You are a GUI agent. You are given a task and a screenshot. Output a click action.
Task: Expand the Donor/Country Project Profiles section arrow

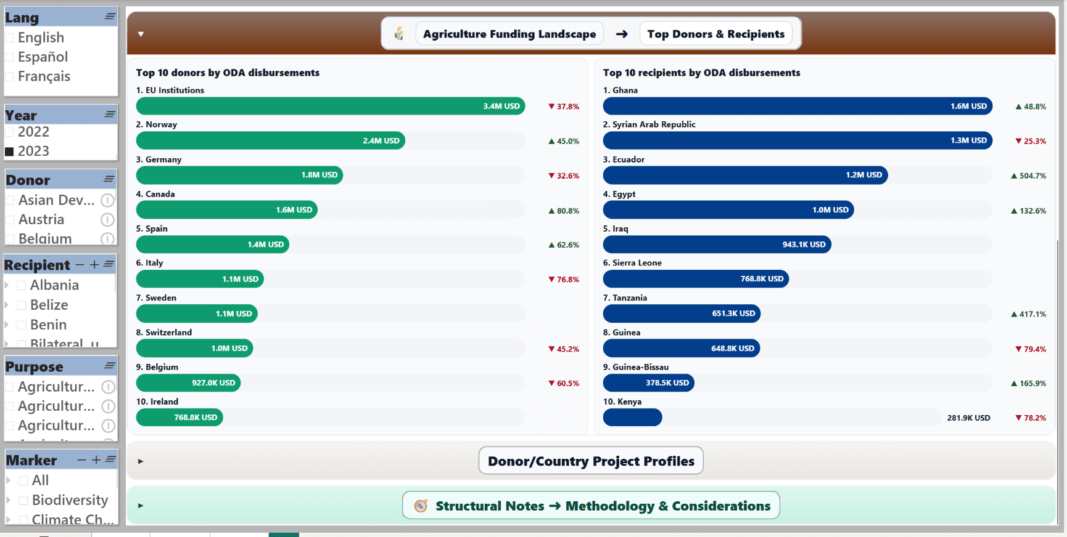pyautogui.click(x=141, y=461)
